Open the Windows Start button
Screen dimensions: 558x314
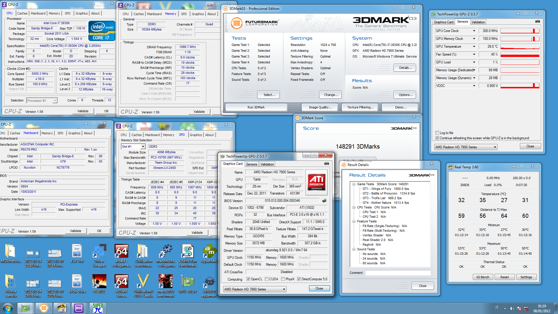pos(8,308)
